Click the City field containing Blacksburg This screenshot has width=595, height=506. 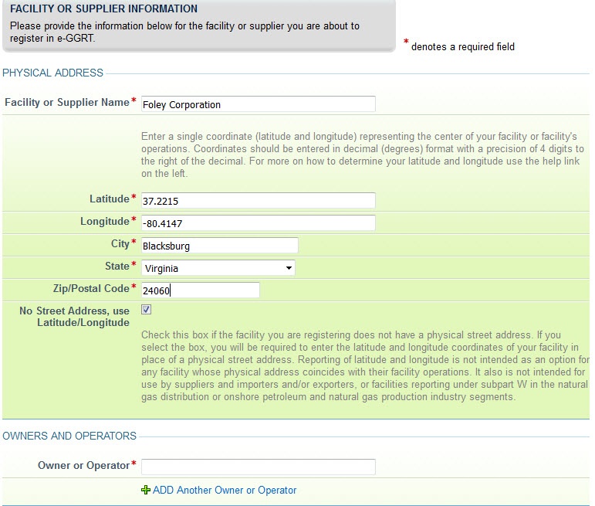(x=220, y=246)
